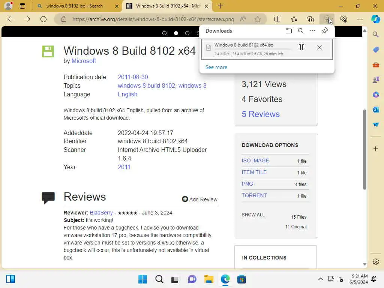Open the sidebar Shopping tag icon
The height and width of the screenshot is (288, 384).
376,50
